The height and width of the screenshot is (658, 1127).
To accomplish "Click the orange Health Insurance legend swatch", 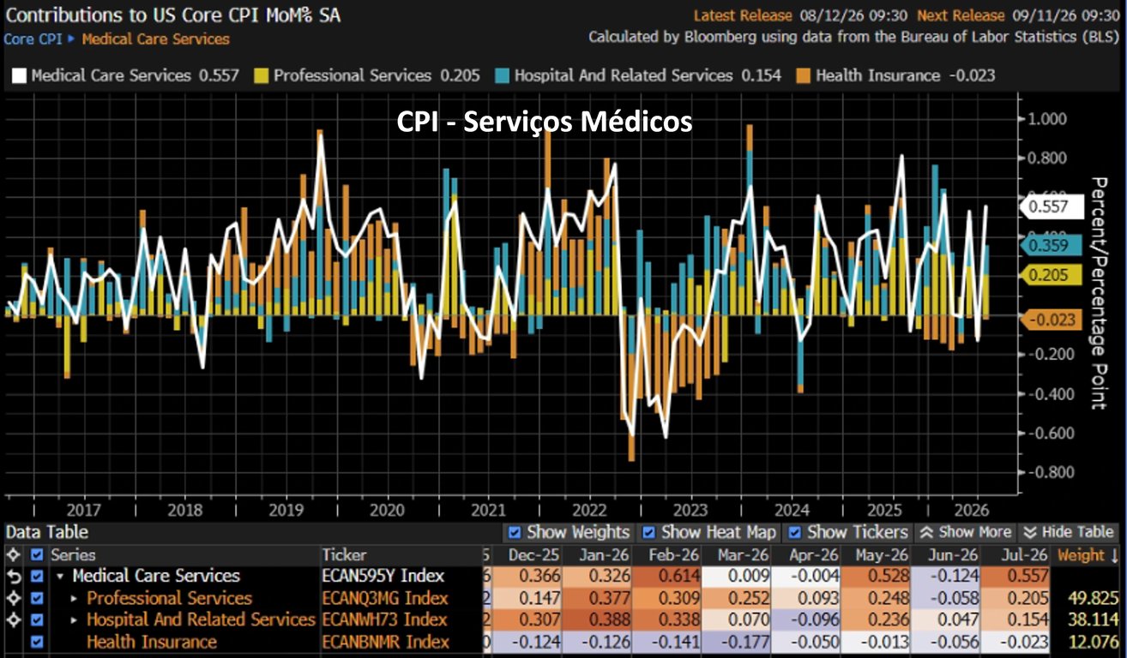I will click(x=803, y=75).
